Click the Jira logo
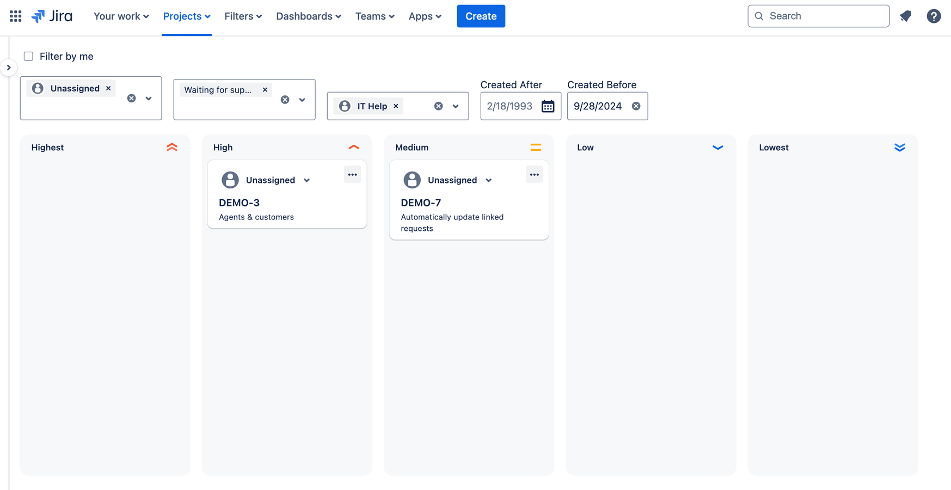 coord(52,16)
